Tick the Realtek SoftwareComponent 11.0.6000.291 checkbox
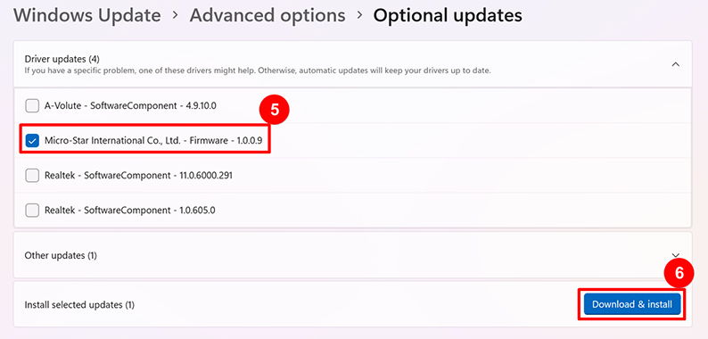Screen dimensions: 708x339 32,176
